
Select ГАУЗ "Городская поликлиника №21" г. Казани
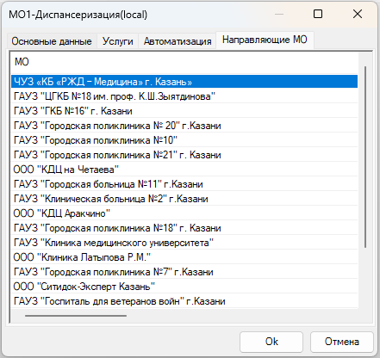point(184,155)
